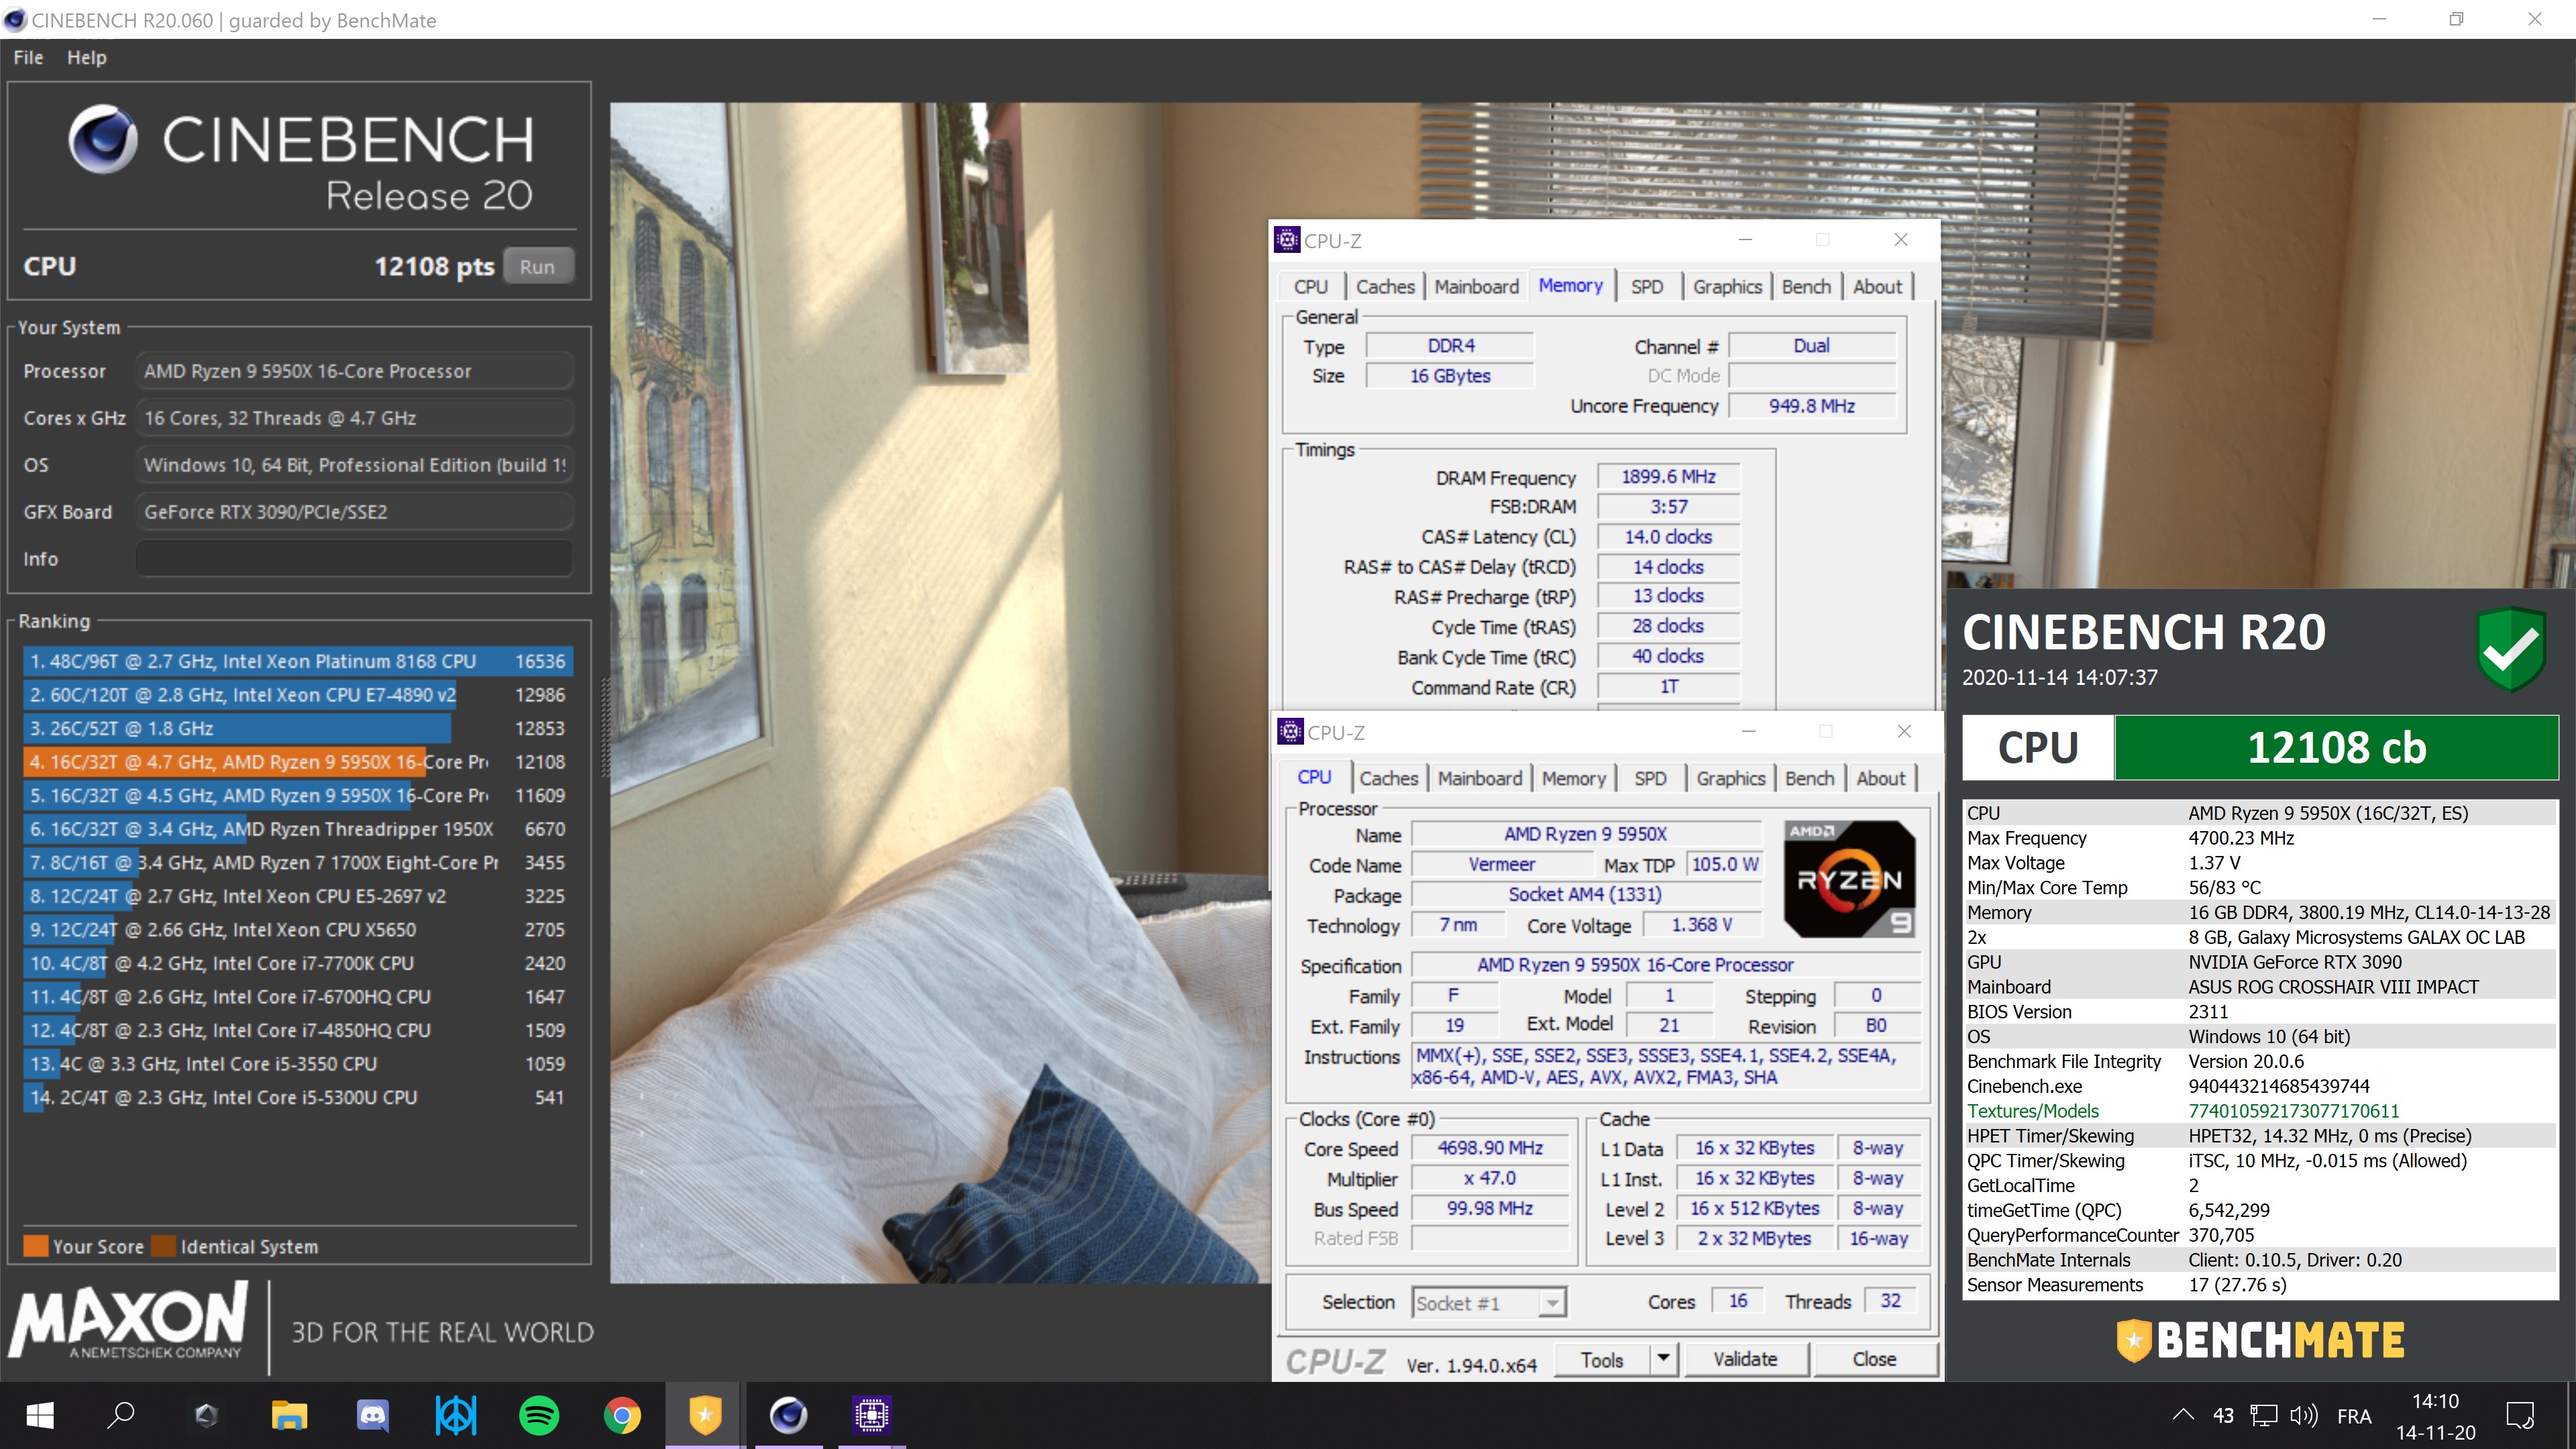Select ranking row 14 Core i5-5300U
2576x1449 pixels.
(298, 1097)
